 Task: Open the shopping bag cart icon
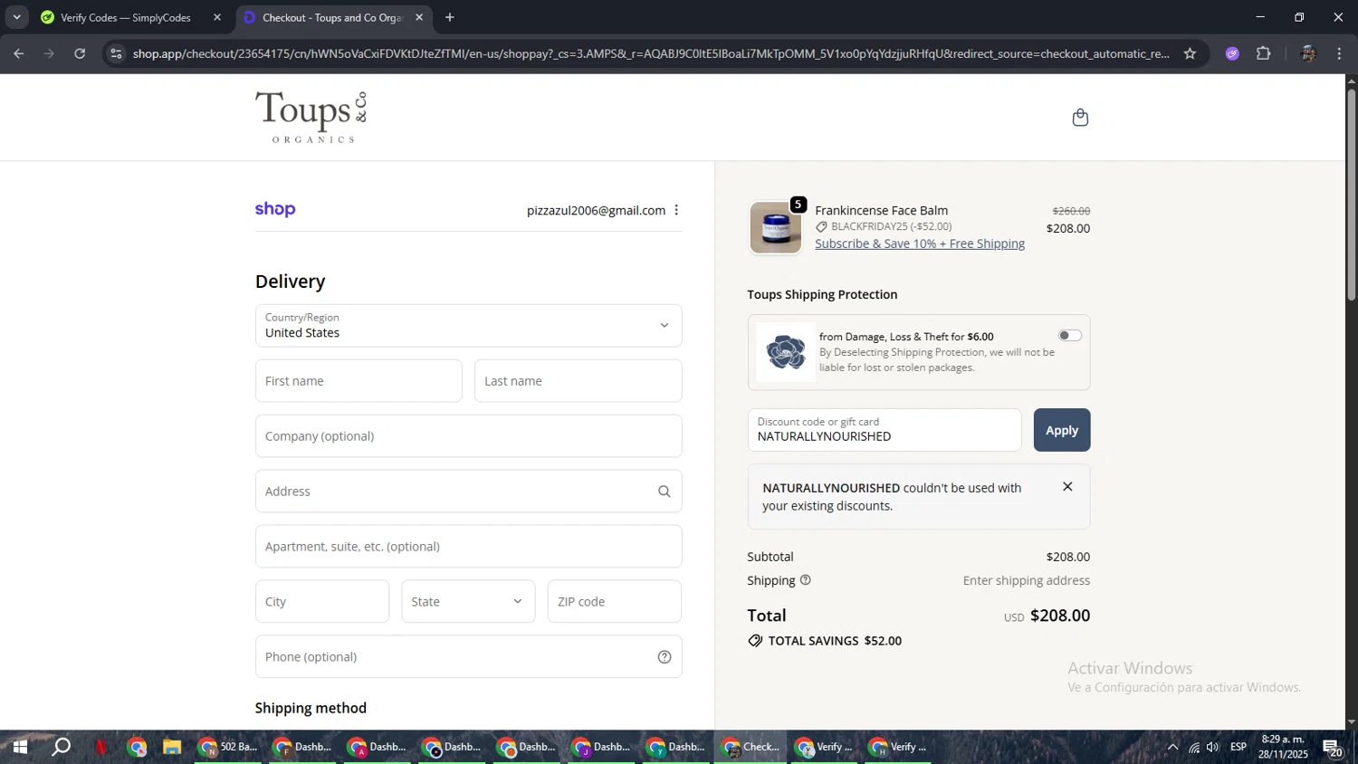[x=1080, y=117]
